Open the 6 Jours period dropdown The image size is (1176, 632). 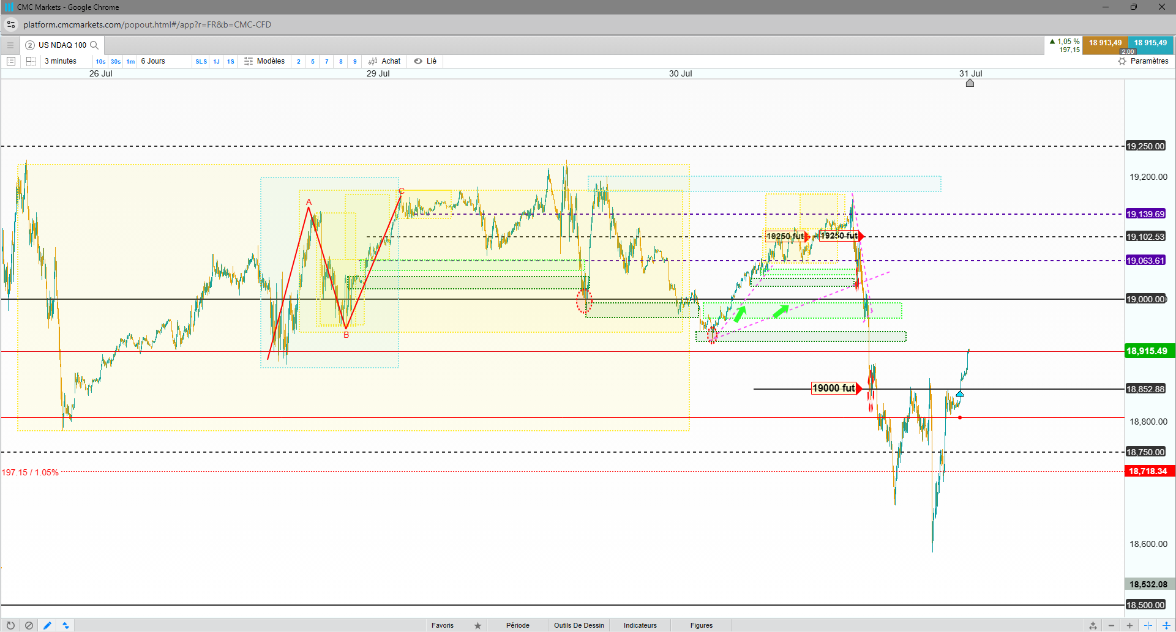pos(153,61)
